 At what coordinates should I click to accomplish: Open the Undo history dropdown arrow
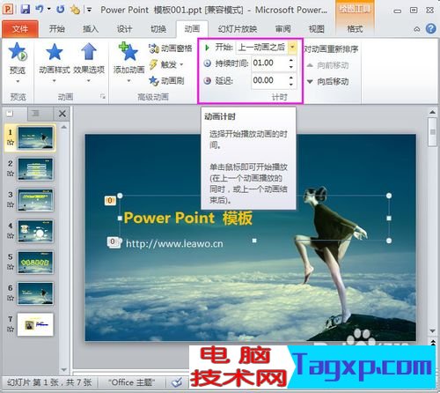point(48,10)
